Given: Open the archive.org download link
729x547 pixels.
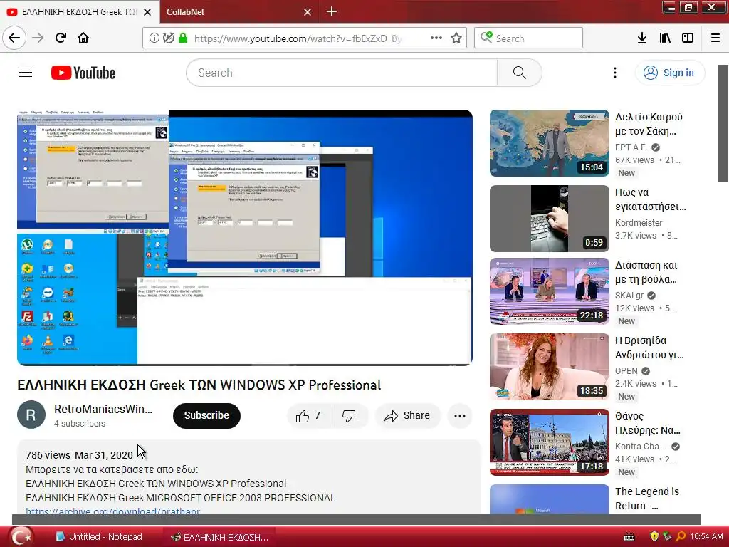Looking at the screenshot, I should click(x=112, y=510).
